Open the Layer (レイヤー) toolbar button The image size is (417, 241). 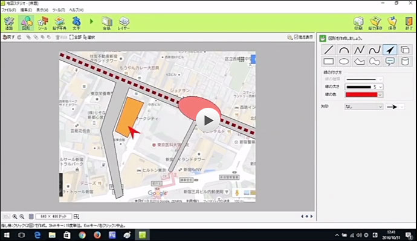[124, 23]
